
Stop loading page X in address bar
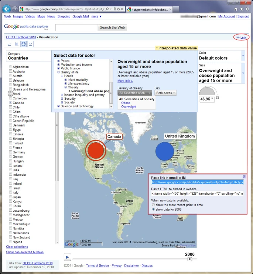[122, 9]
